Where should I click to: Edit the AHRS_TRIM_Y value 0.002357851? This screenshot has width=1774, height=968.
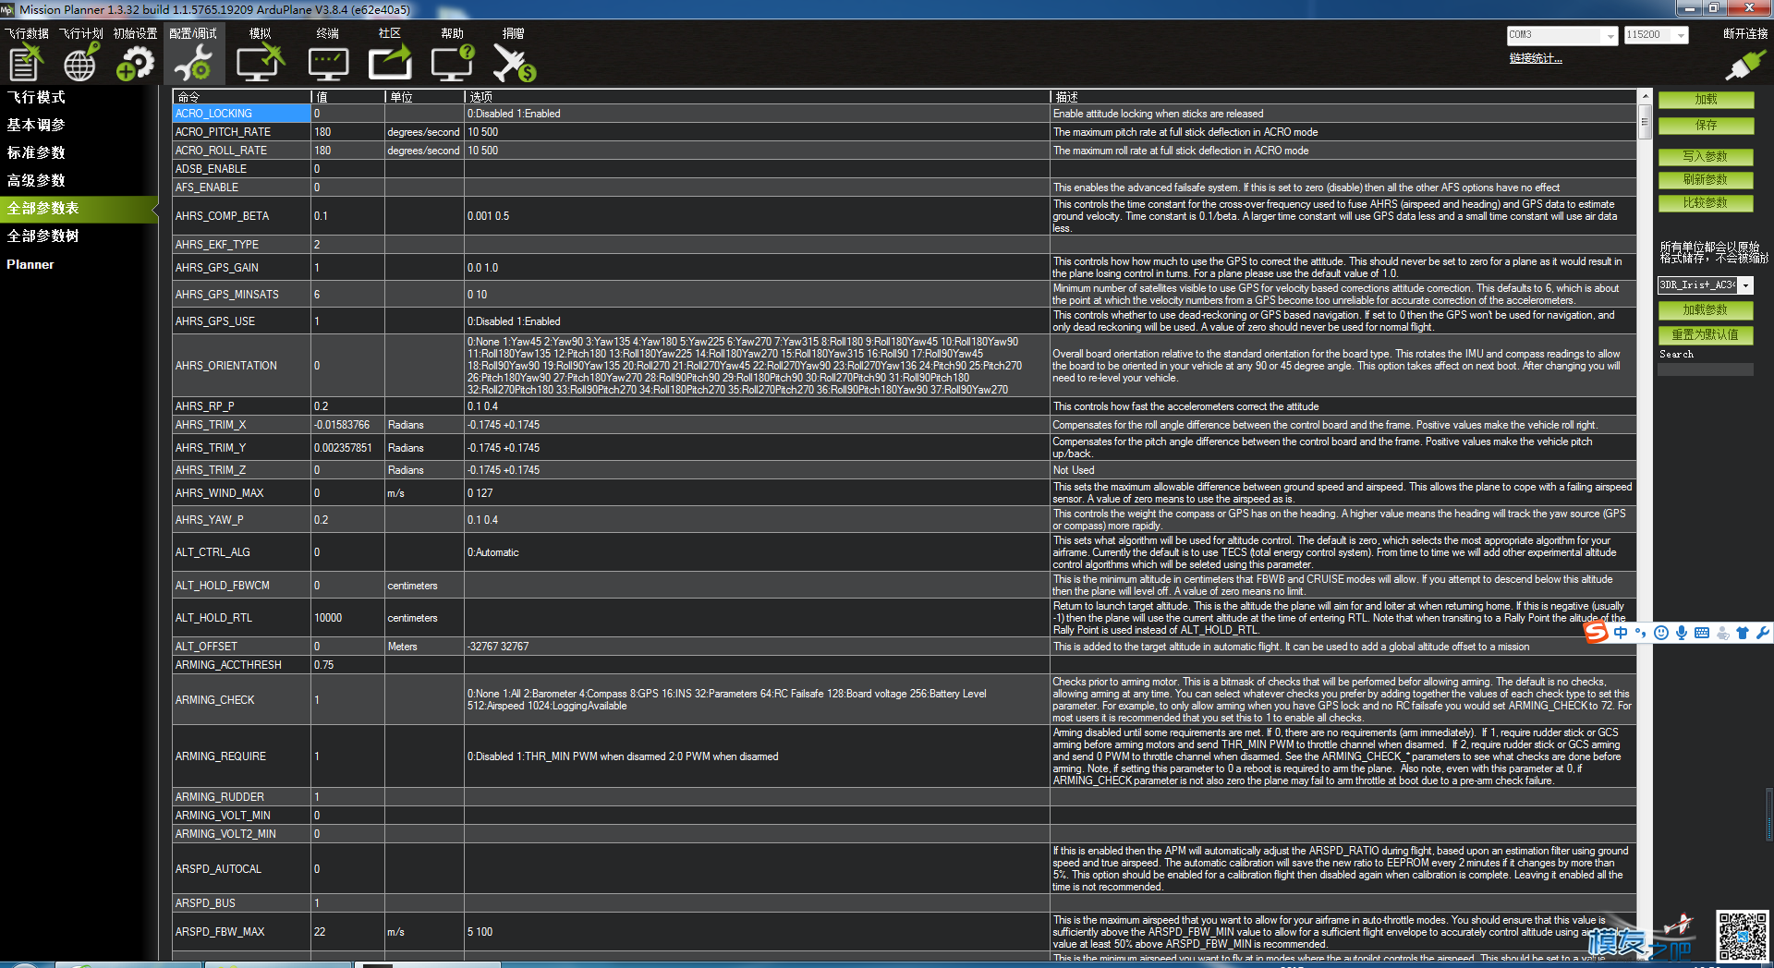348,448
